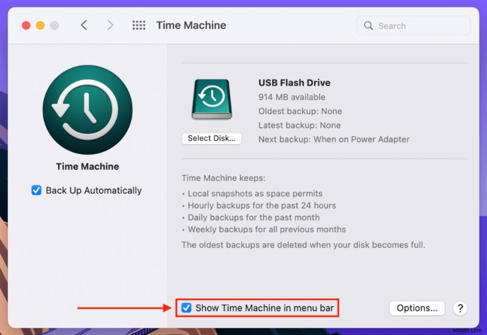Click the magnifying glass search icon

pos(368,26)
